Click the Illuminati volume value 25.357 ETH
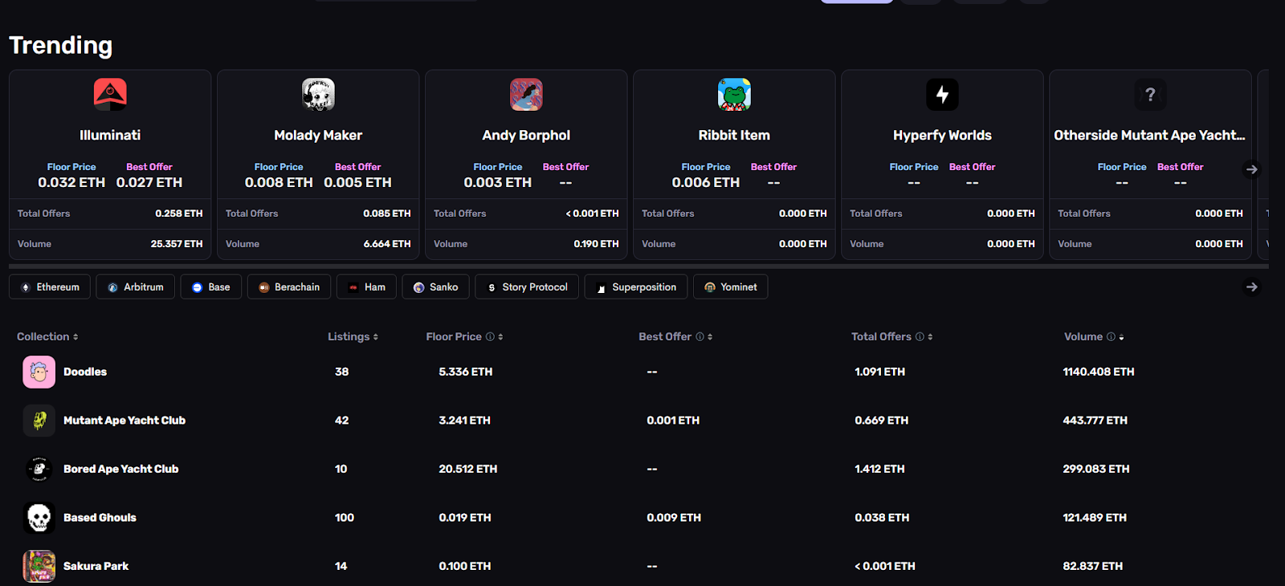The width and height of the screenshot is (1285, 586). pyautogui.click(x=177, y=244)
